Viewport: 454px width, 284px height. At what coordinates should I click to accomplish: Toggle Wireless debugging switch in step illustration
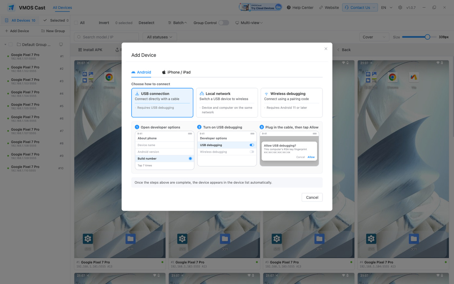pyautogui.click(x=252, y=152)
